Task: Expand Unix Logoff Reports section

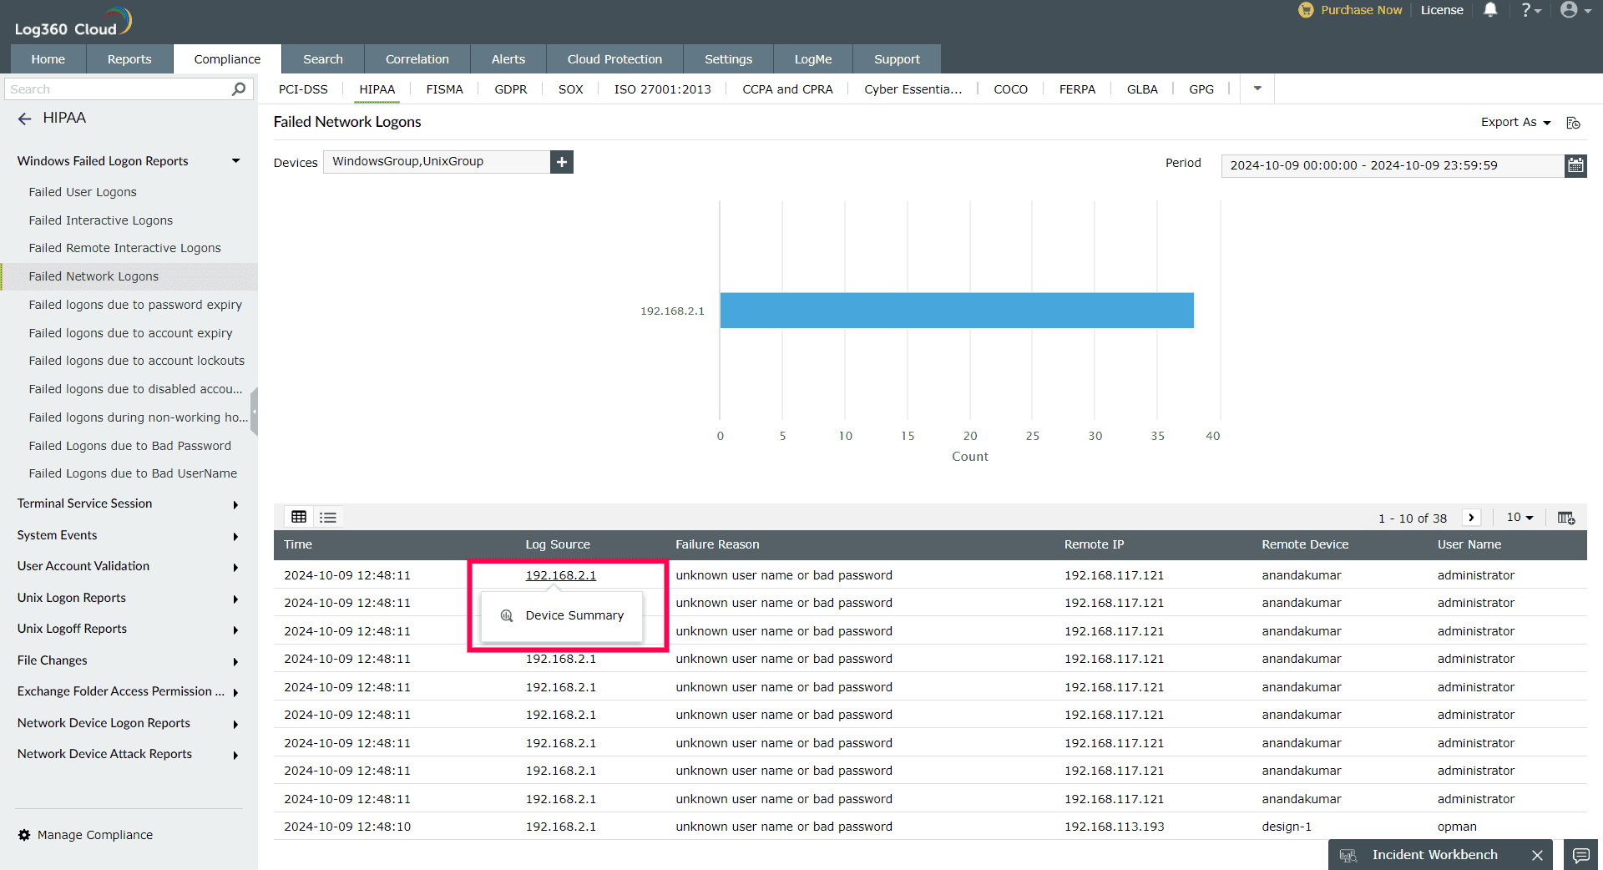Action: [235, 630]
